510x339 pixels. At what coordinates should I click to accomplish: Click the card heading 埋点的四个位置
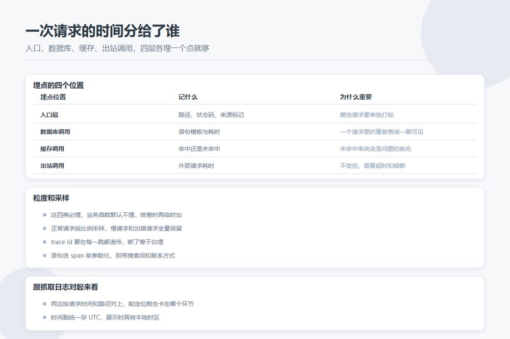pyautogui.click(x=59, y=86)
